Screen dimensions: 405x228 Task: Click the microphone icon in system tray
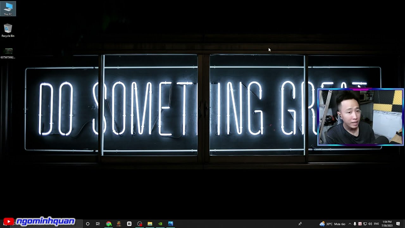(x=355, y=224)
